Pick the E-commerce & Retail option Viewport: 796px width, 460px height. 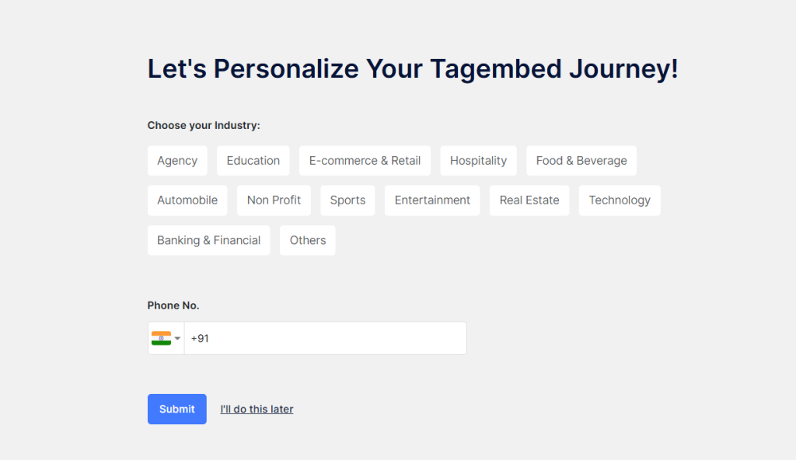pos(365,161)
